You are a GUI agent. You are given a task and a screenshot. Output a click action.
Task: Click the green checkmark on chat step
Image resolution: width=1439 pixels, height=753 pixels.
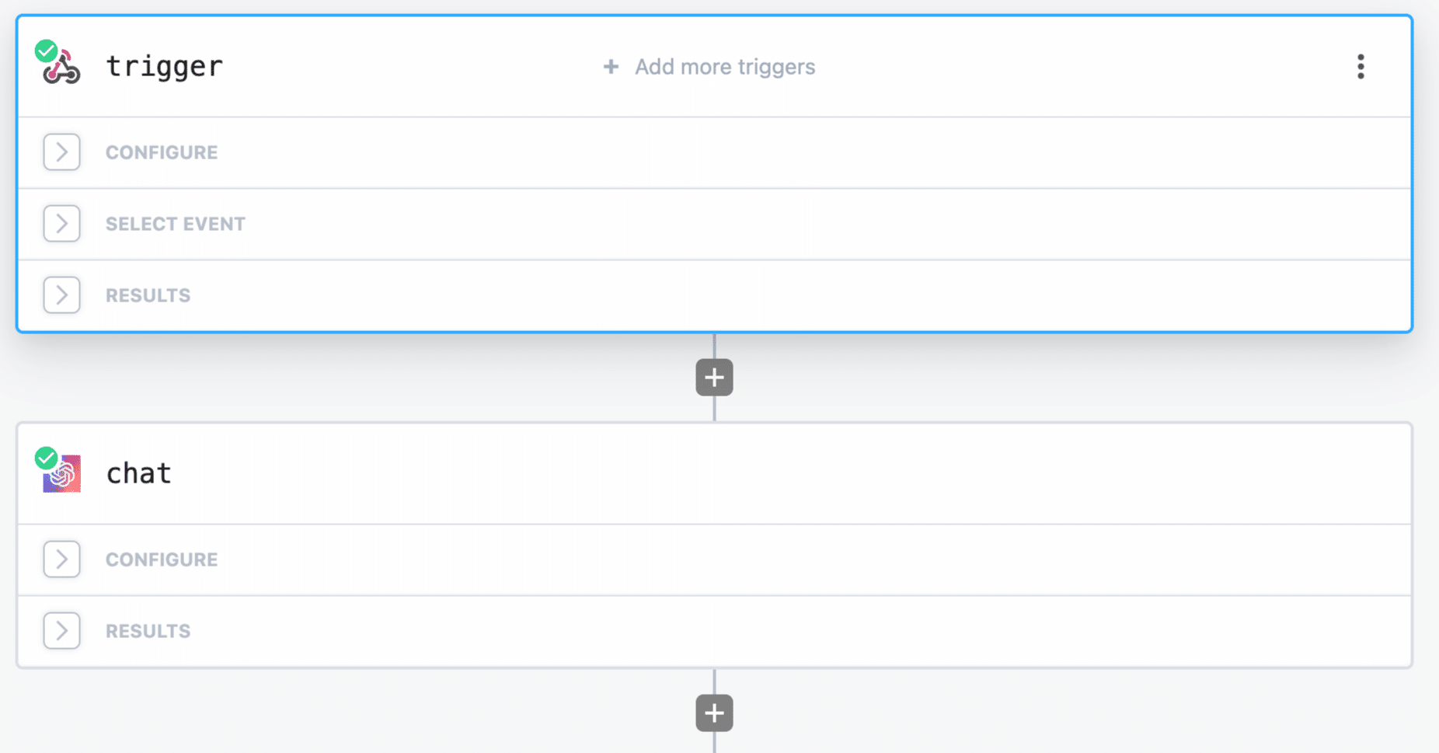point(46,458)
